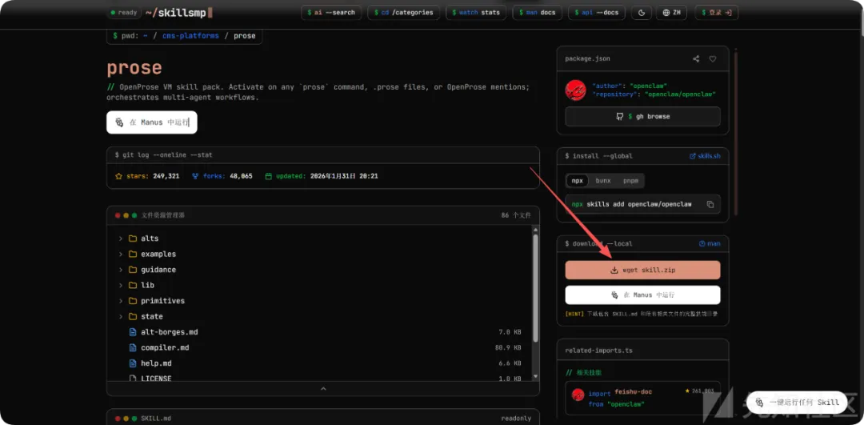The height and width of the screenshot is (425, 864).
Task: Click Manus run button under prose description
Action: [x=151, y=122]
